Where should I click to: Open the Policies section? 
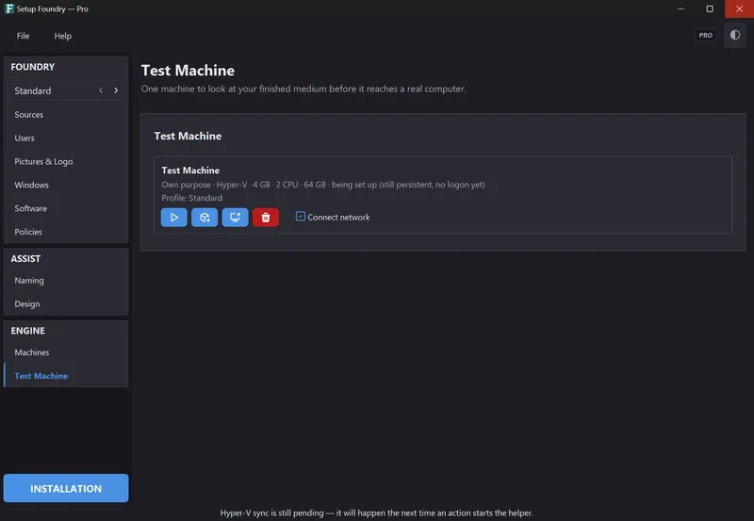click(66, 232)
